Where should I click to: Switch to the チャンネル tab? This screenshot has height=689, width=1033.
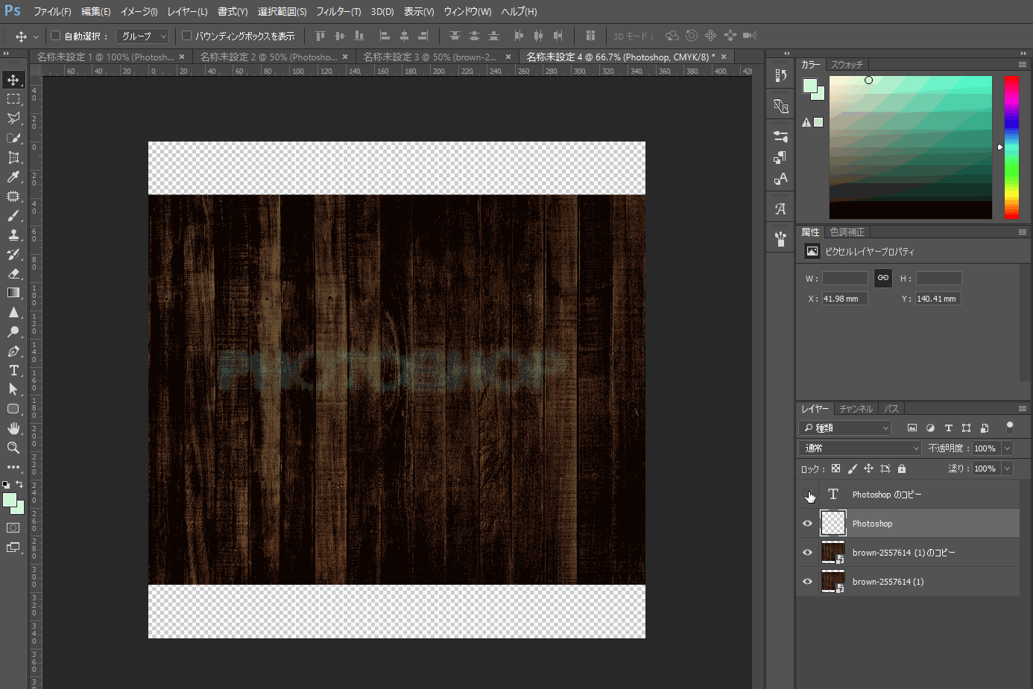(856, 409)
